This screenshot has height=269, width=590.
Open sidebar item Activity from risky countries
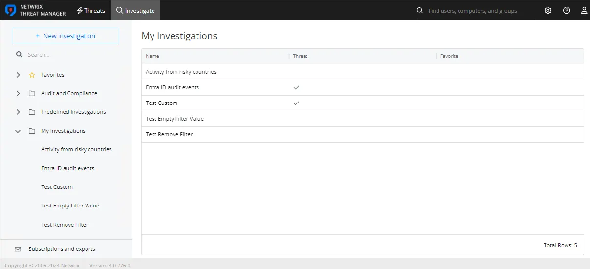point(76,149)
